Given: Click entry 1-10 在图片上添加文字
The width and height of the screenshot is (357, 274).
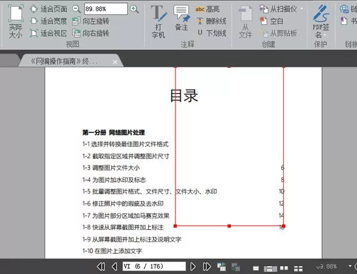Looking at the screenshot, I should click(112, 251).
